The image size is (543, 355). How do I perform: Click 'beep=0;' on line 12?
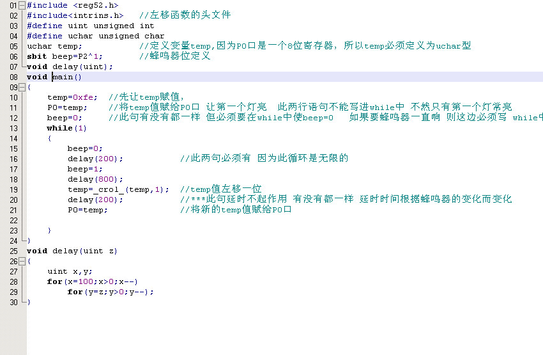(65, 118)
